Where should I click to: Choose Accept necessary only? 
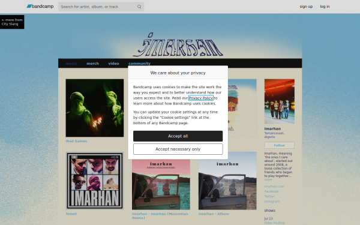(178, 149)
